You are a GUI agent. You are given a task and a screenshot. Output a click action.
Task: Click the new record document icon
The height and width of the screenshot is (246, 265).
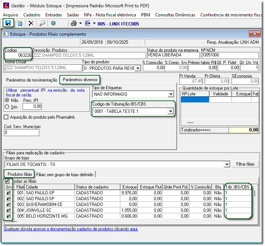pos(20,23)
